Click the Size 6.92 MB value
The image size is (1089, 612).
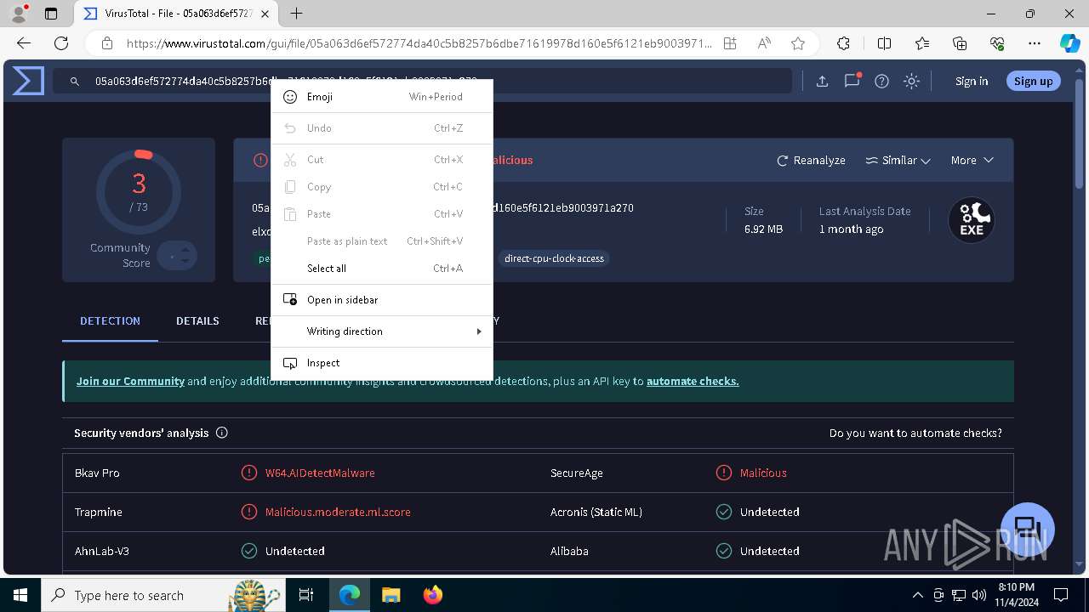[763, 229]
